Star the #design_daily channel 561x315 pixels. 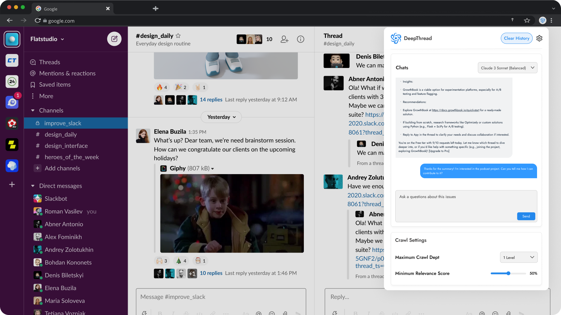178,36
